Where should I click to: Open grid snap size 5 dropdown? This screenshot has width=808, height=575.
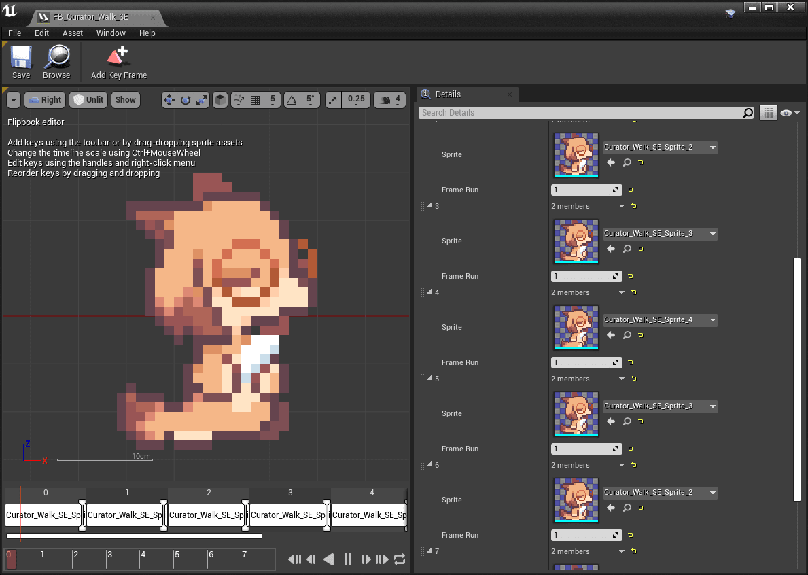[273, 100]
